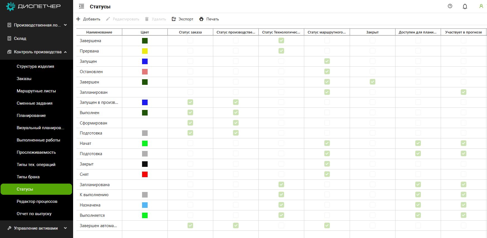The image size is (487, 238).
Task: Click the Экспорт export icon
Action: tap(174, 19)
